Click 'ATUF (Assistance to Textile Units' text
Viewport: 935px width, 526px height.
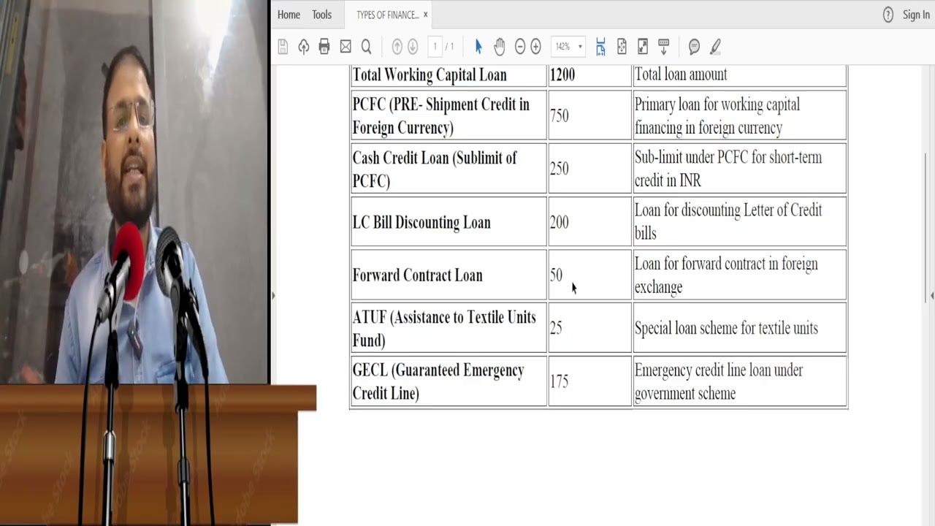pyautogui.click(x=444, y=318)
